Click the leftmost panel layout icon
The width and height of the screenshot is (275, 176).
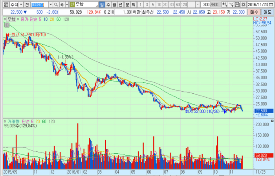(4, 5)
